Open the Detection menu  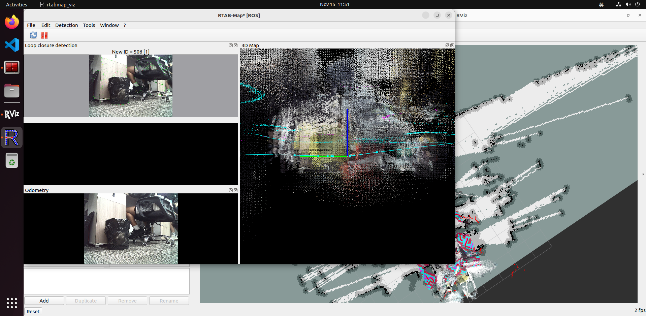click(x=66, y=25)
